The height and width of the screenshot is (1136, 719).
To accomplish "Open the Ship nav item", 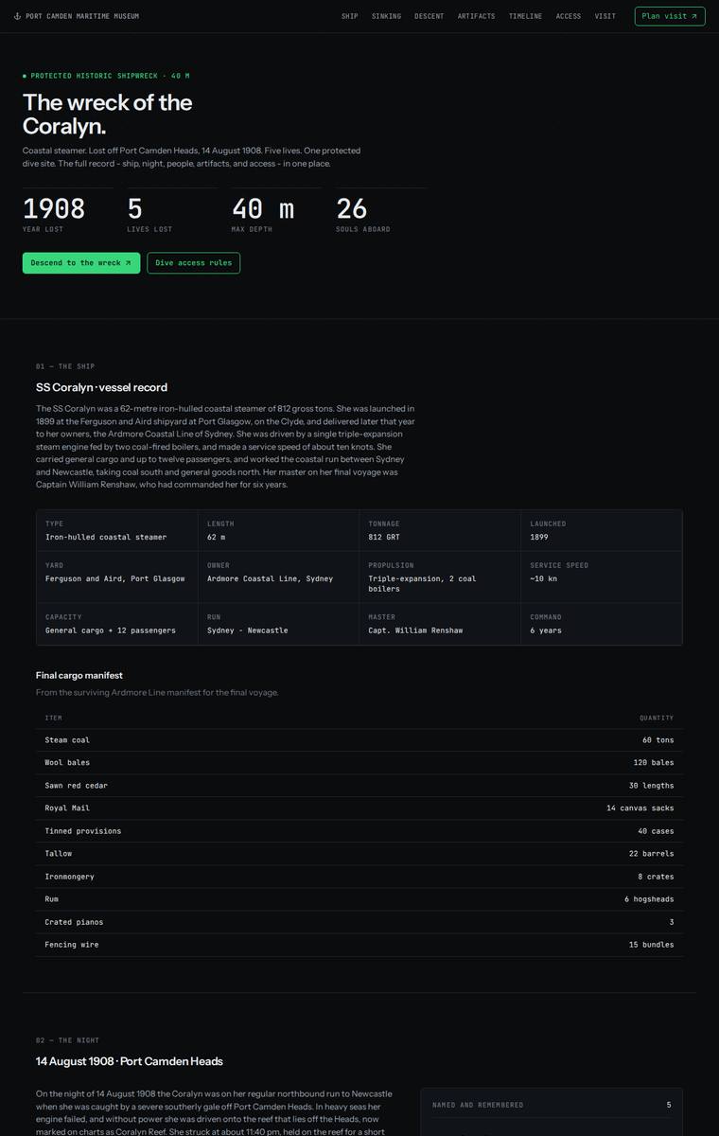I will click(x=350, y=16).
